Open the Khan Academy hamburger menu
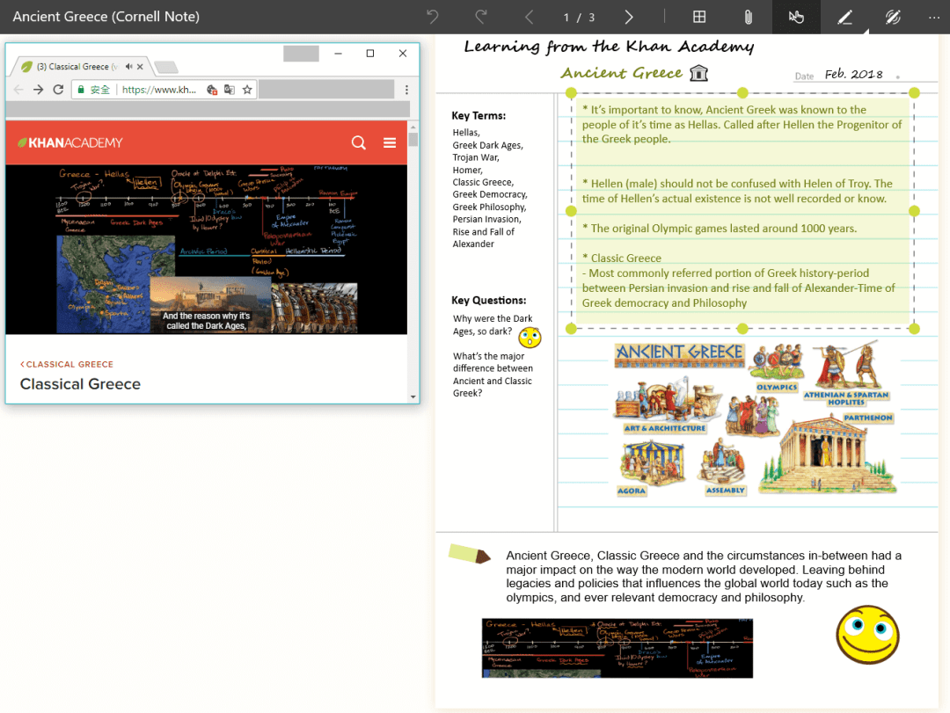 pos(390,142)
